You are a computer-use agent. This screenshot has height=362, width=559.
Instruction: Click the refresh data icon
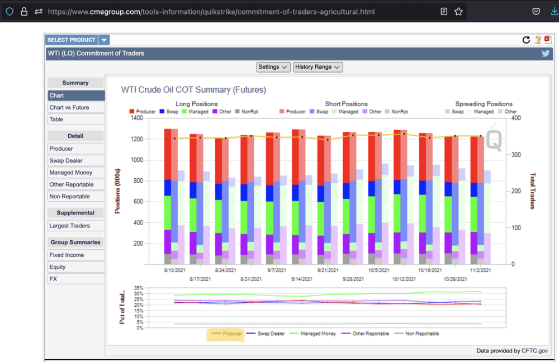click(x=526, y=40)
